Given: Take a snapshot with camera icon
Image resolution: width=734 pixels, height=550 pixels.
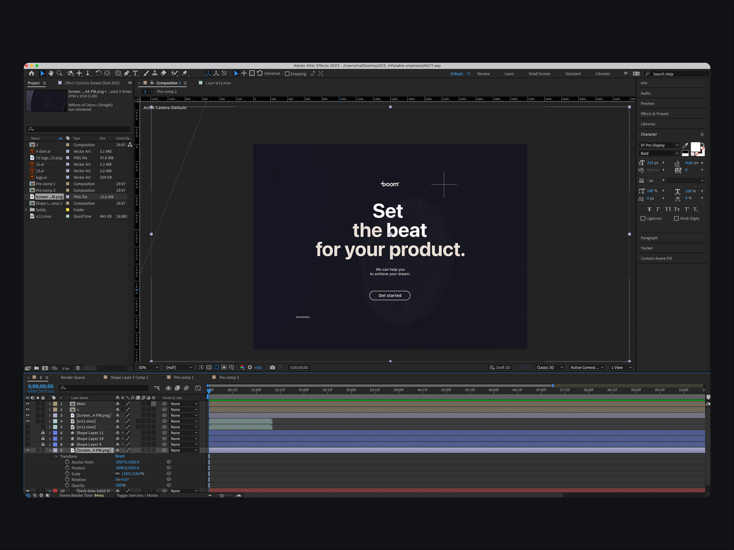Looking at the screenshot, I should point(272,368).
